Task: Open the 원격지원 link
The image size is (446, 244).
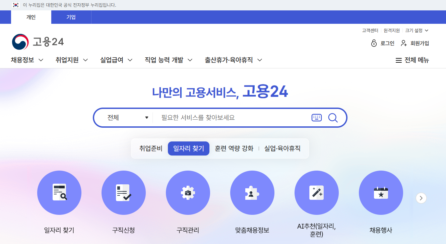Action: (x=392, y=30)
